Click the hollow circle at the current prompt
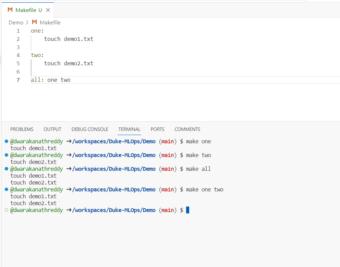Viewport: 340px width, 267px height. (7, 210)
